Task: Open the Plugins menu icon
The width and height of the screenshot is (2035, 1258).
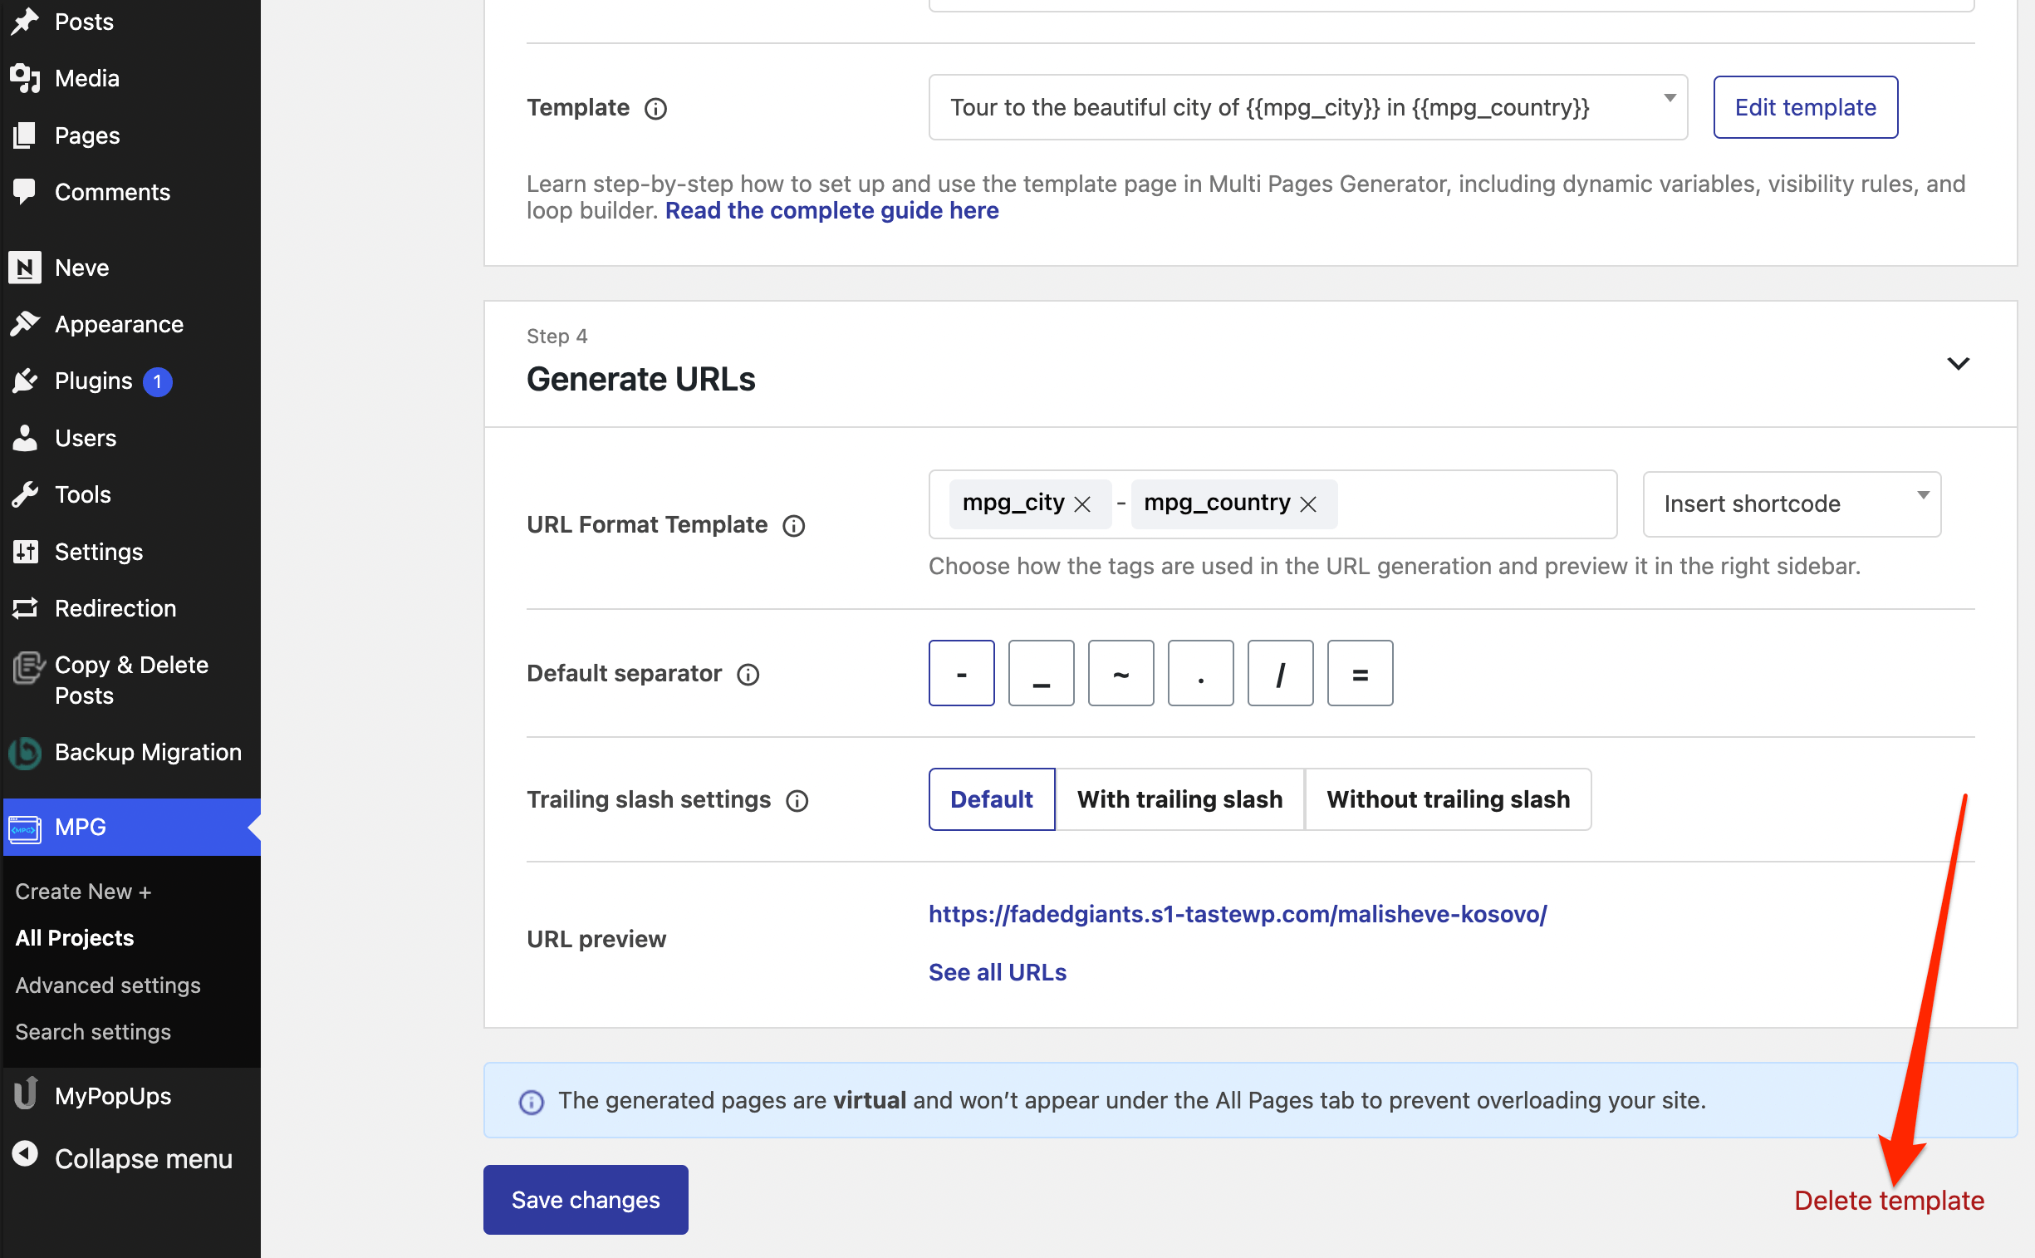Action: 25,382
